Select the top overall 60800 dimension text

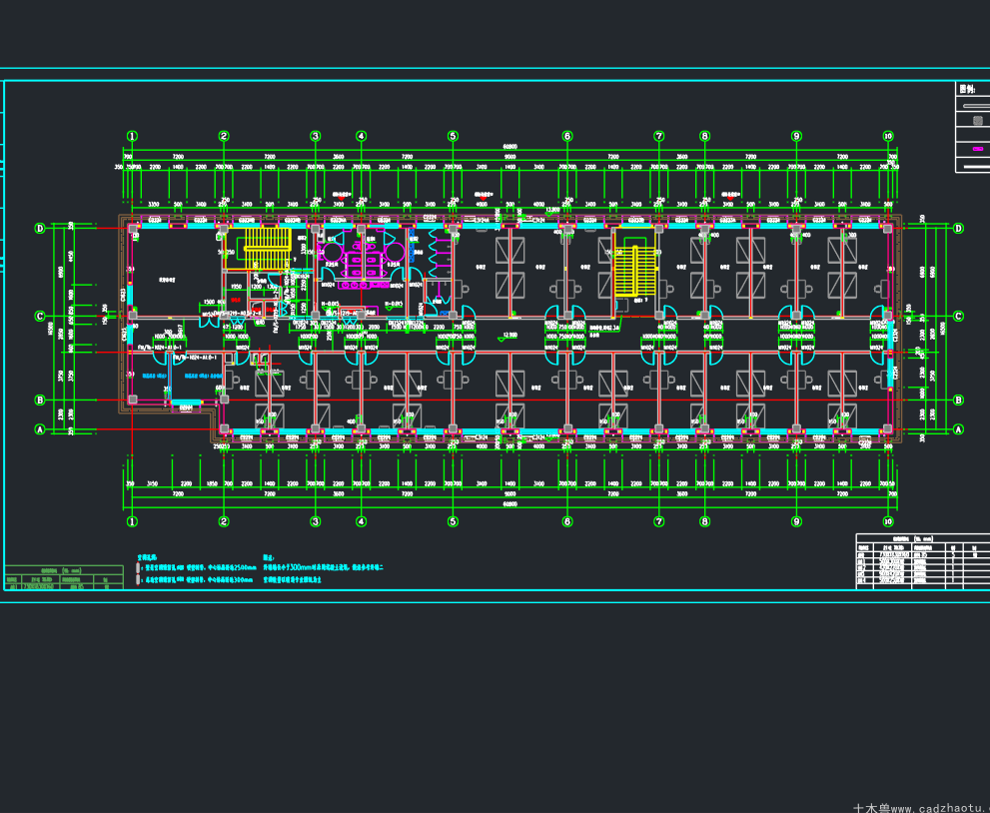509,147
